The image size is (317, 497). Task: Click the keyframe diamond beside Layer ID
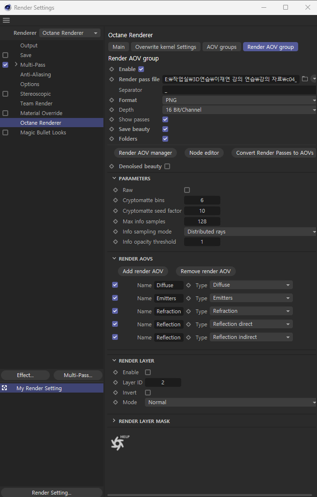click(x=115, y=382)
